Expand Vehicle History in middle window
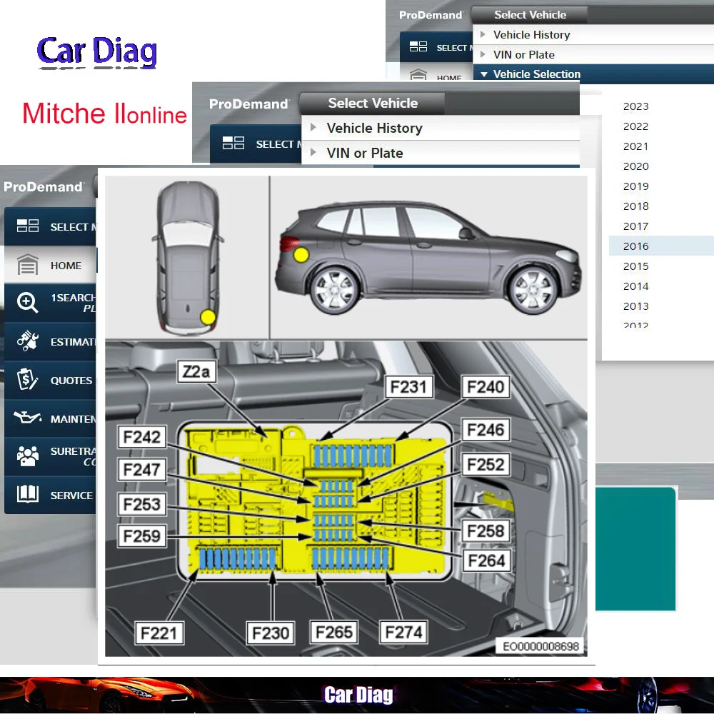The width and height of the screenshot is (714, 714). point(313,128)
